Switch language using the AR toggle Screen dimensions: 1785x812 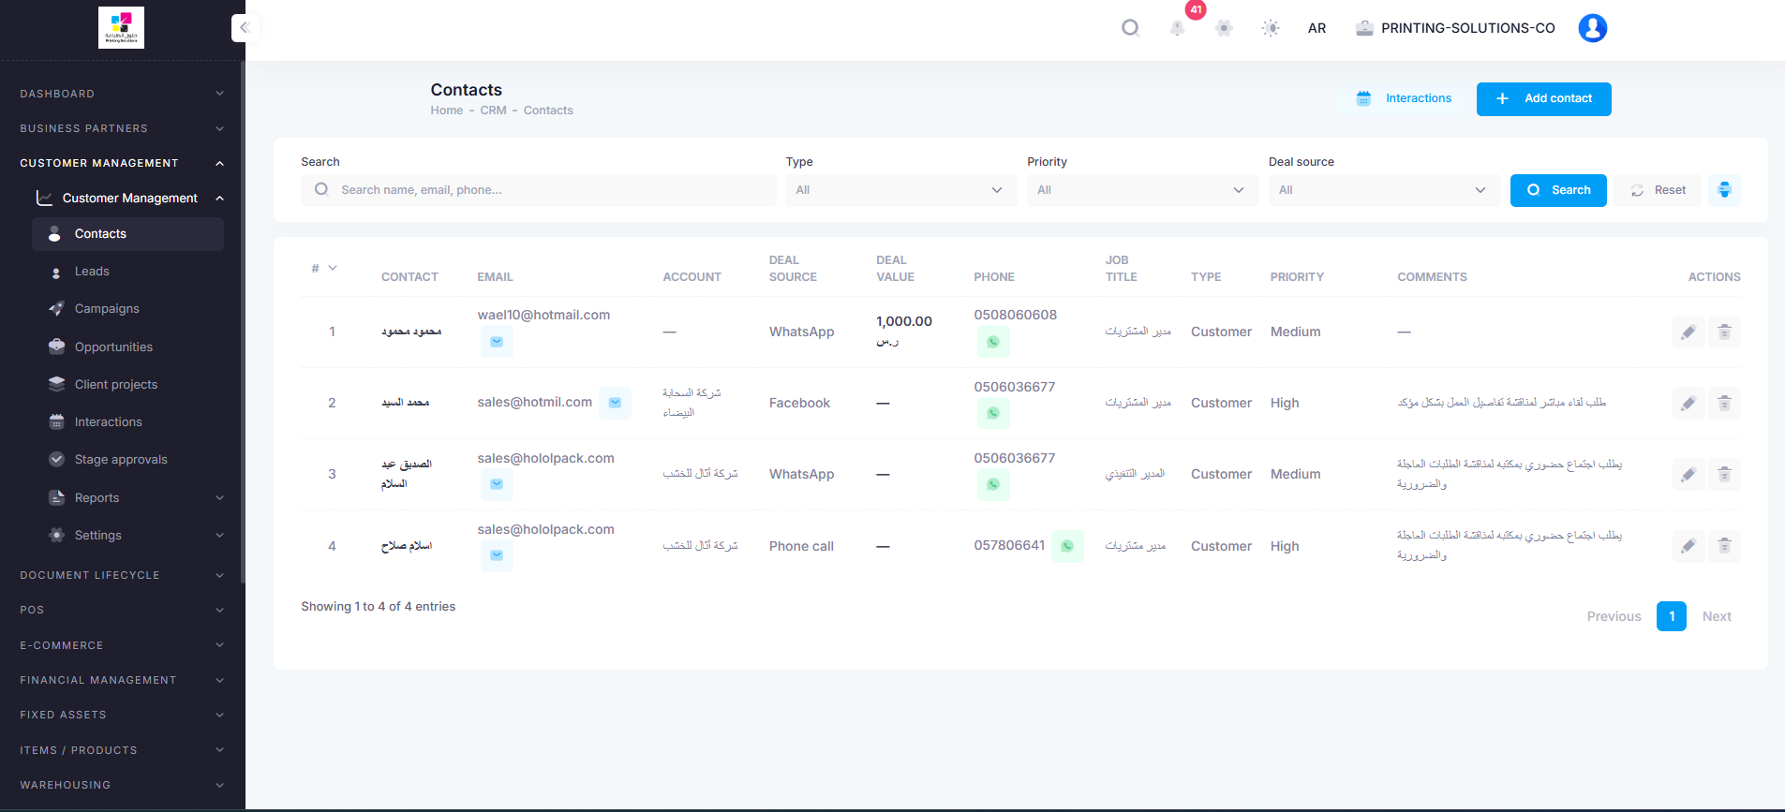(1316, 28)
